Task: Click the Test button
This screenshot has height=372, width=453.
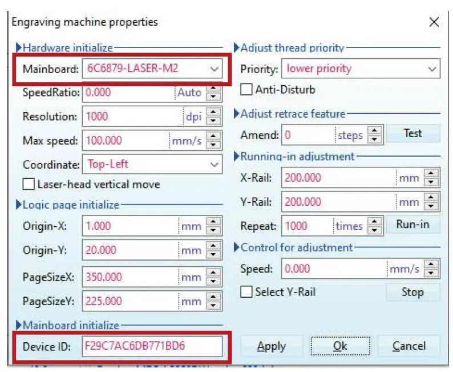Action: (x=413, y=133)
